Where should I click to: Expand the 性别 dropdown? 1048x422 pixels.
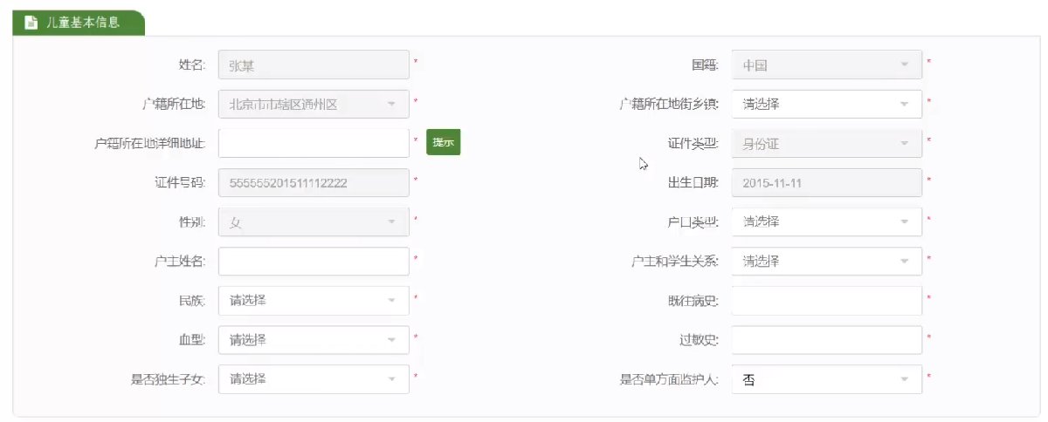(x=314, y=222)
